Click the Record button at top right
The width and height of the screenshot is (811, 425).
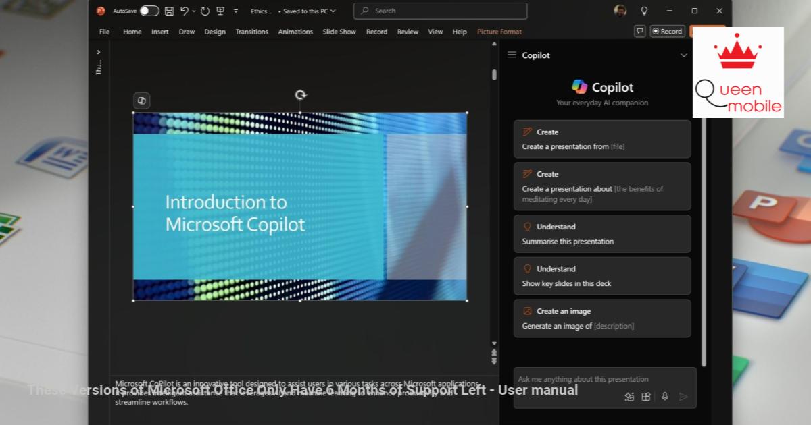pyautogui.click(x=667, y=31)
